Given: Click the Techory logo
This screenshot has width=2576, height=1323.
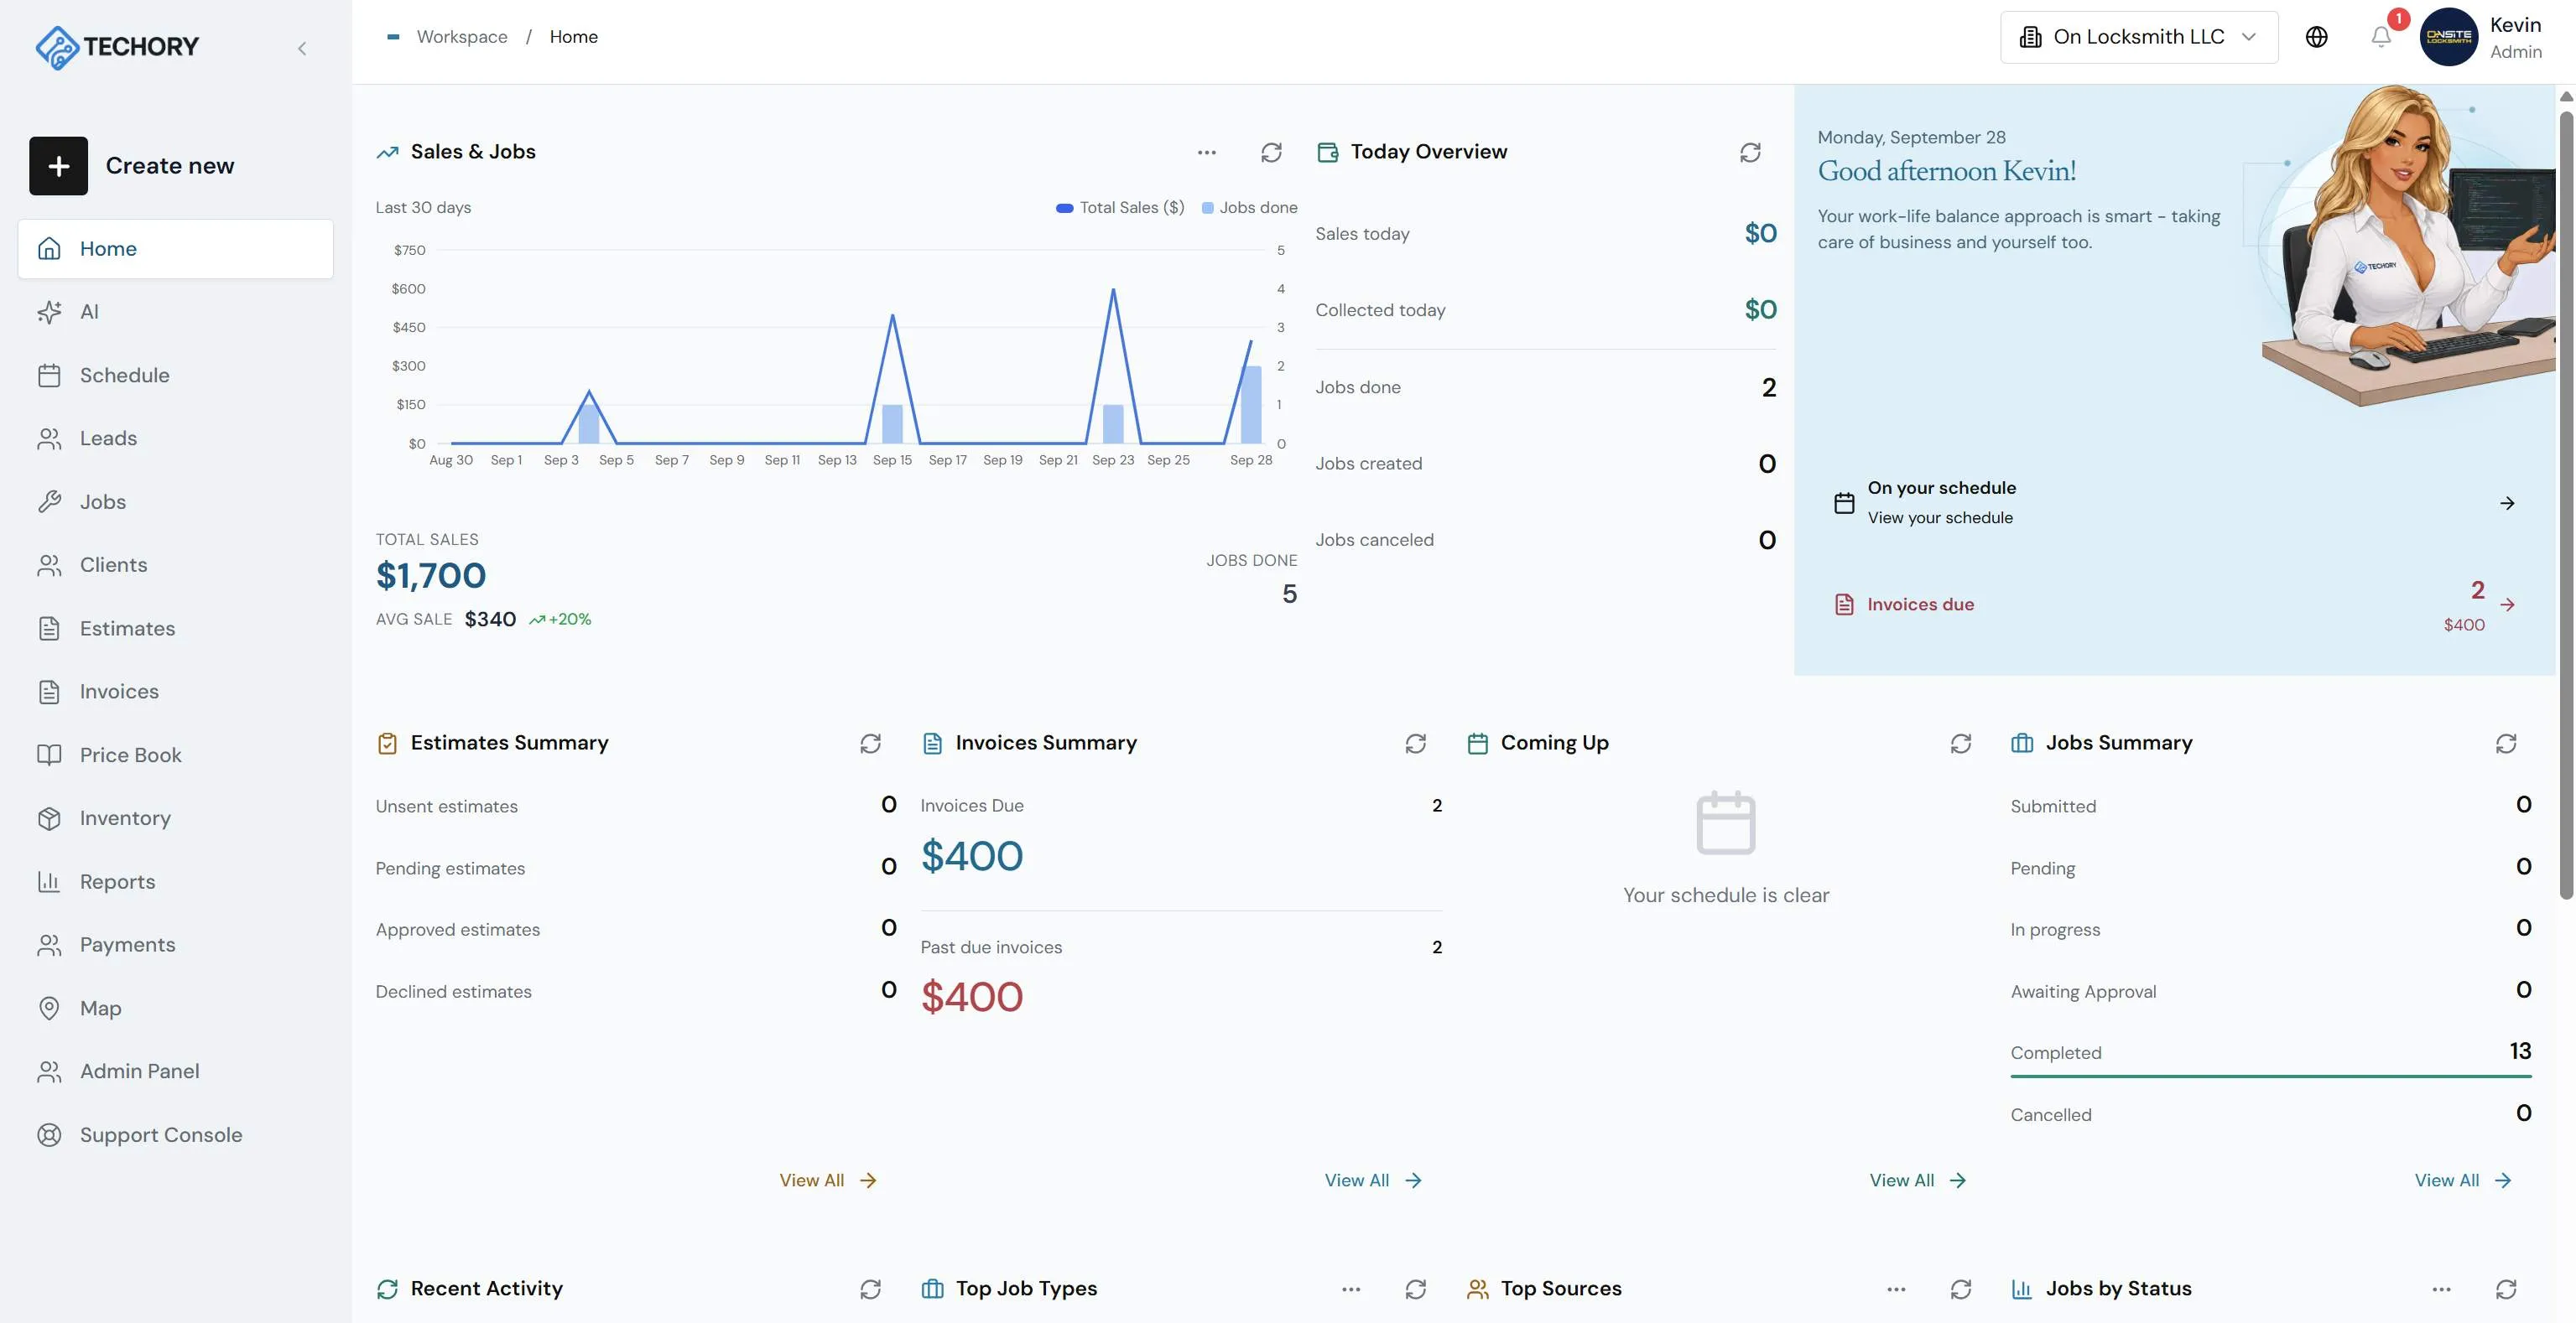Looking at the screenshot, I should point(117,47).
